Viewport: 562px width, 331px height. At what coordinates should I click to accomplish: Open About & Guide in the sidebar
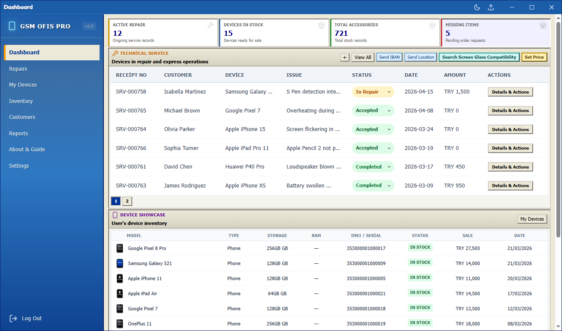click(x=52, y=150)
